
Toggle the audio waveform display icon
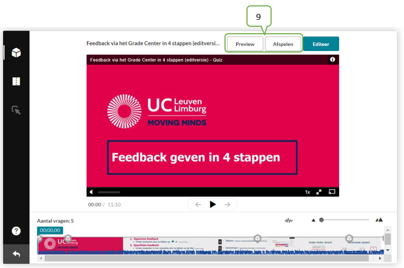tap(289, 220)
